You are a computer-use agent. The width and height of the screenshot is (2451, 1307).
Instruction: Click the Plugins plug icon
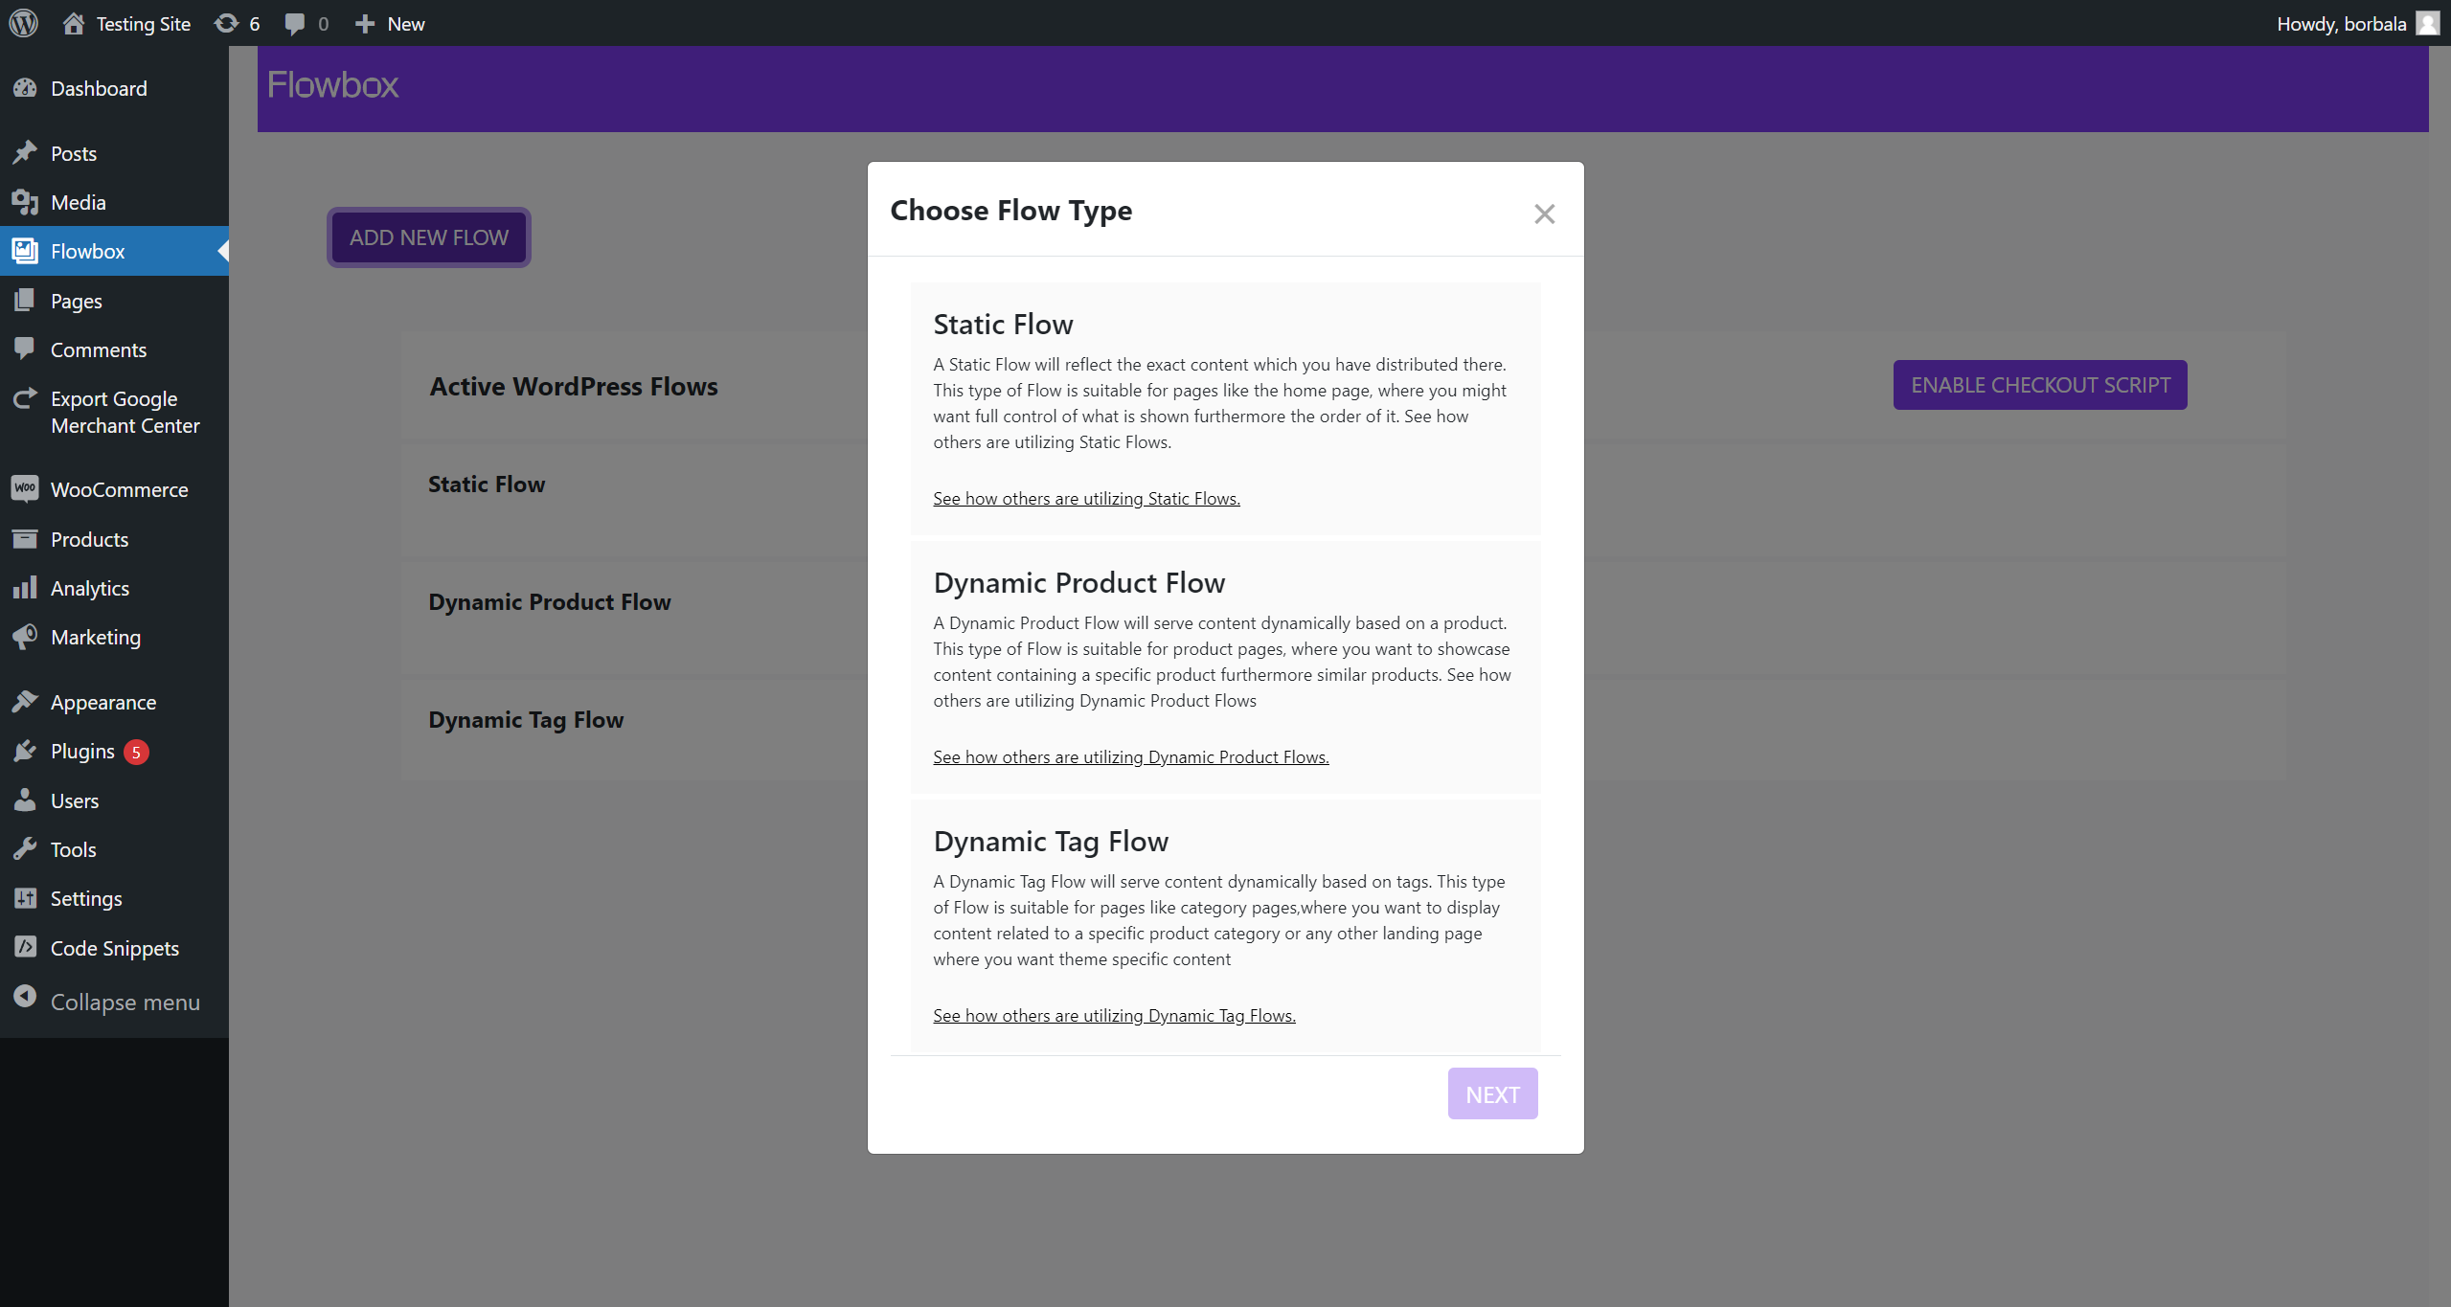25,752
